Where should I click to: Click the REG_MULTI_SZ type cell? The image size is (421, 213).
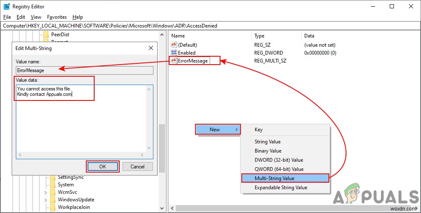[x=270, y=61]
